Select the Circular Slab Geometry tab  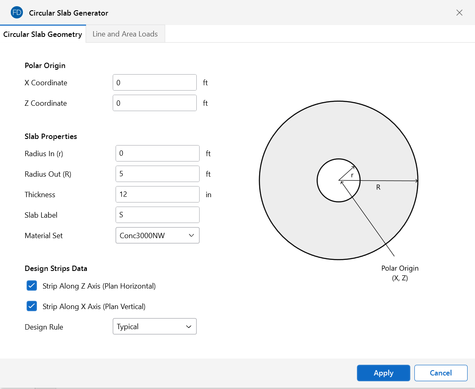[43, 34]
